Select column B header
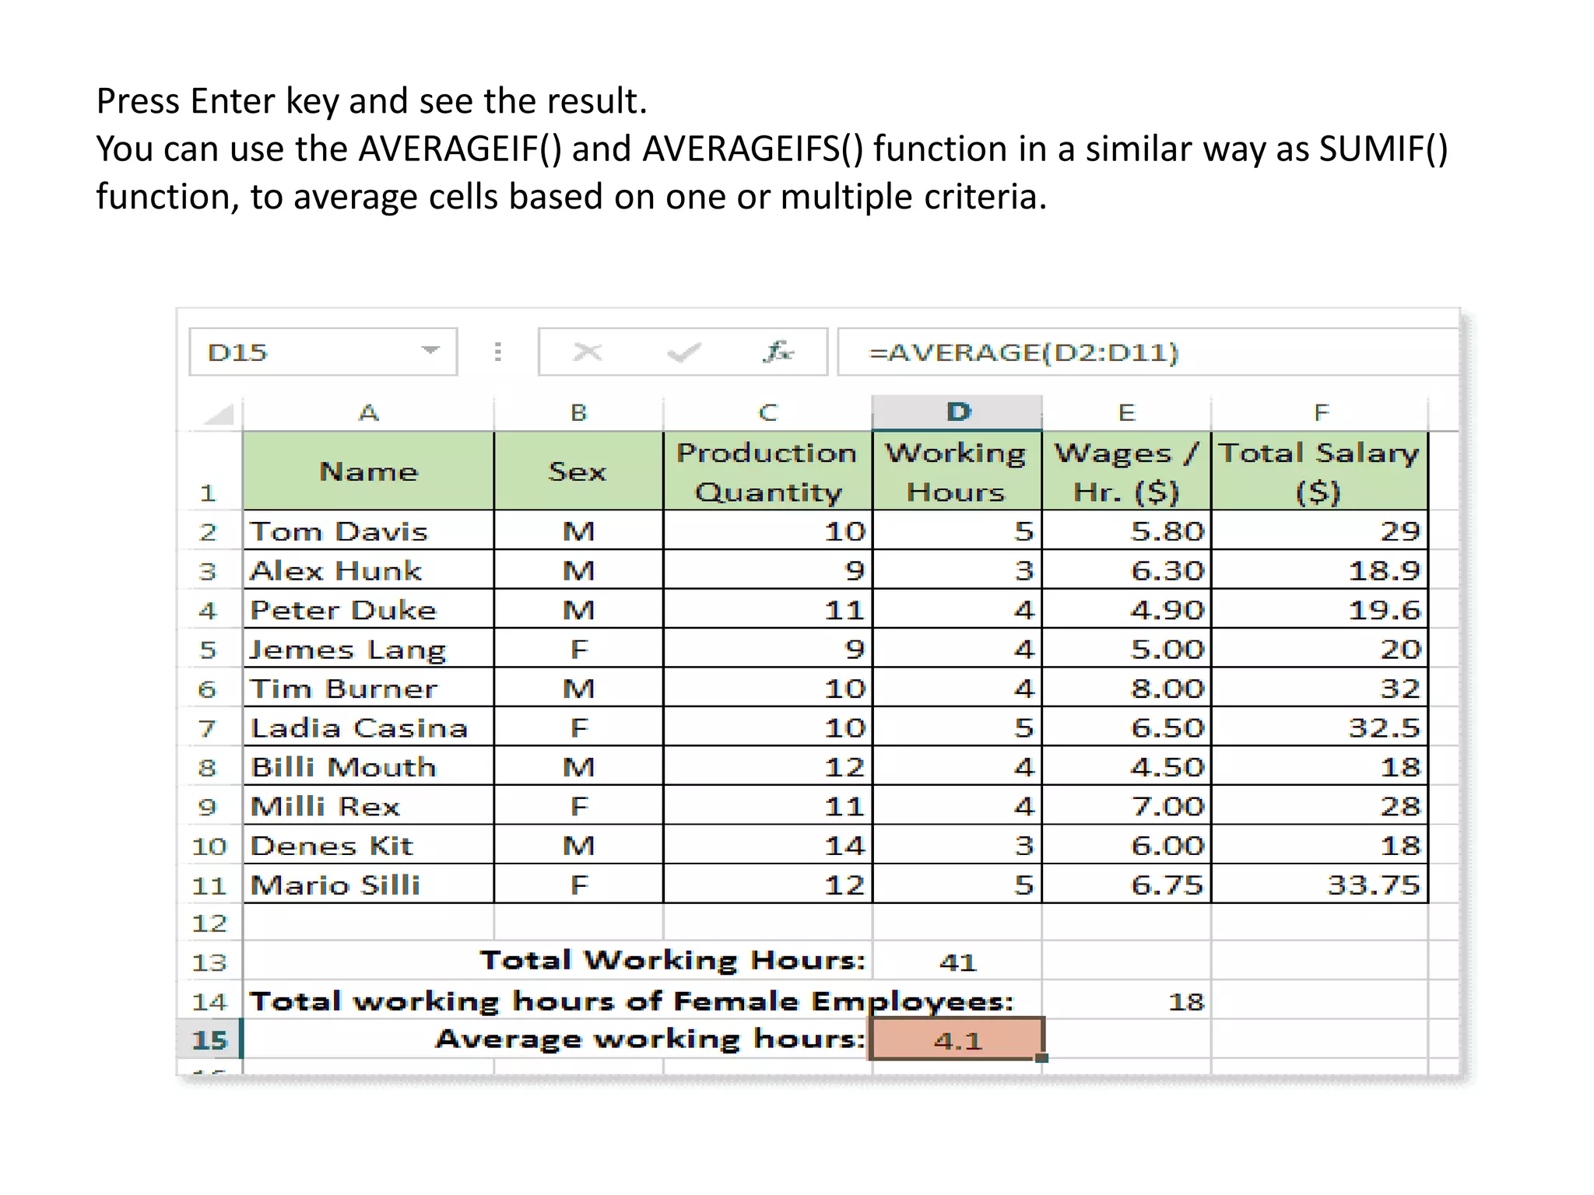Screen dimensions: 1594x1195 (x=578, y=413)
